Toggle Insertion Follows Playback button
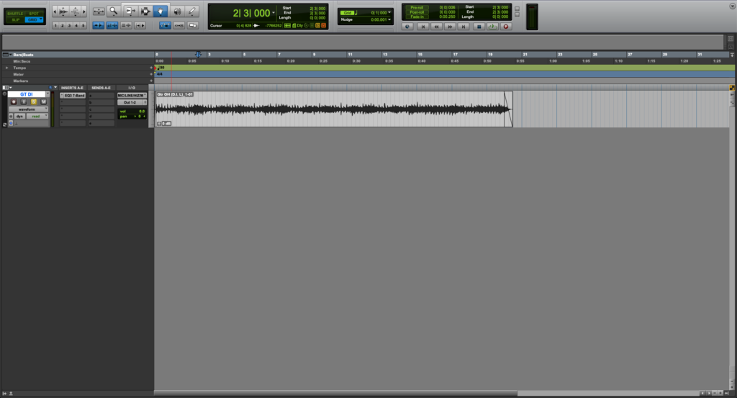Image resolution: width=737 pixels, height=398 pixels. pos(140,25)
